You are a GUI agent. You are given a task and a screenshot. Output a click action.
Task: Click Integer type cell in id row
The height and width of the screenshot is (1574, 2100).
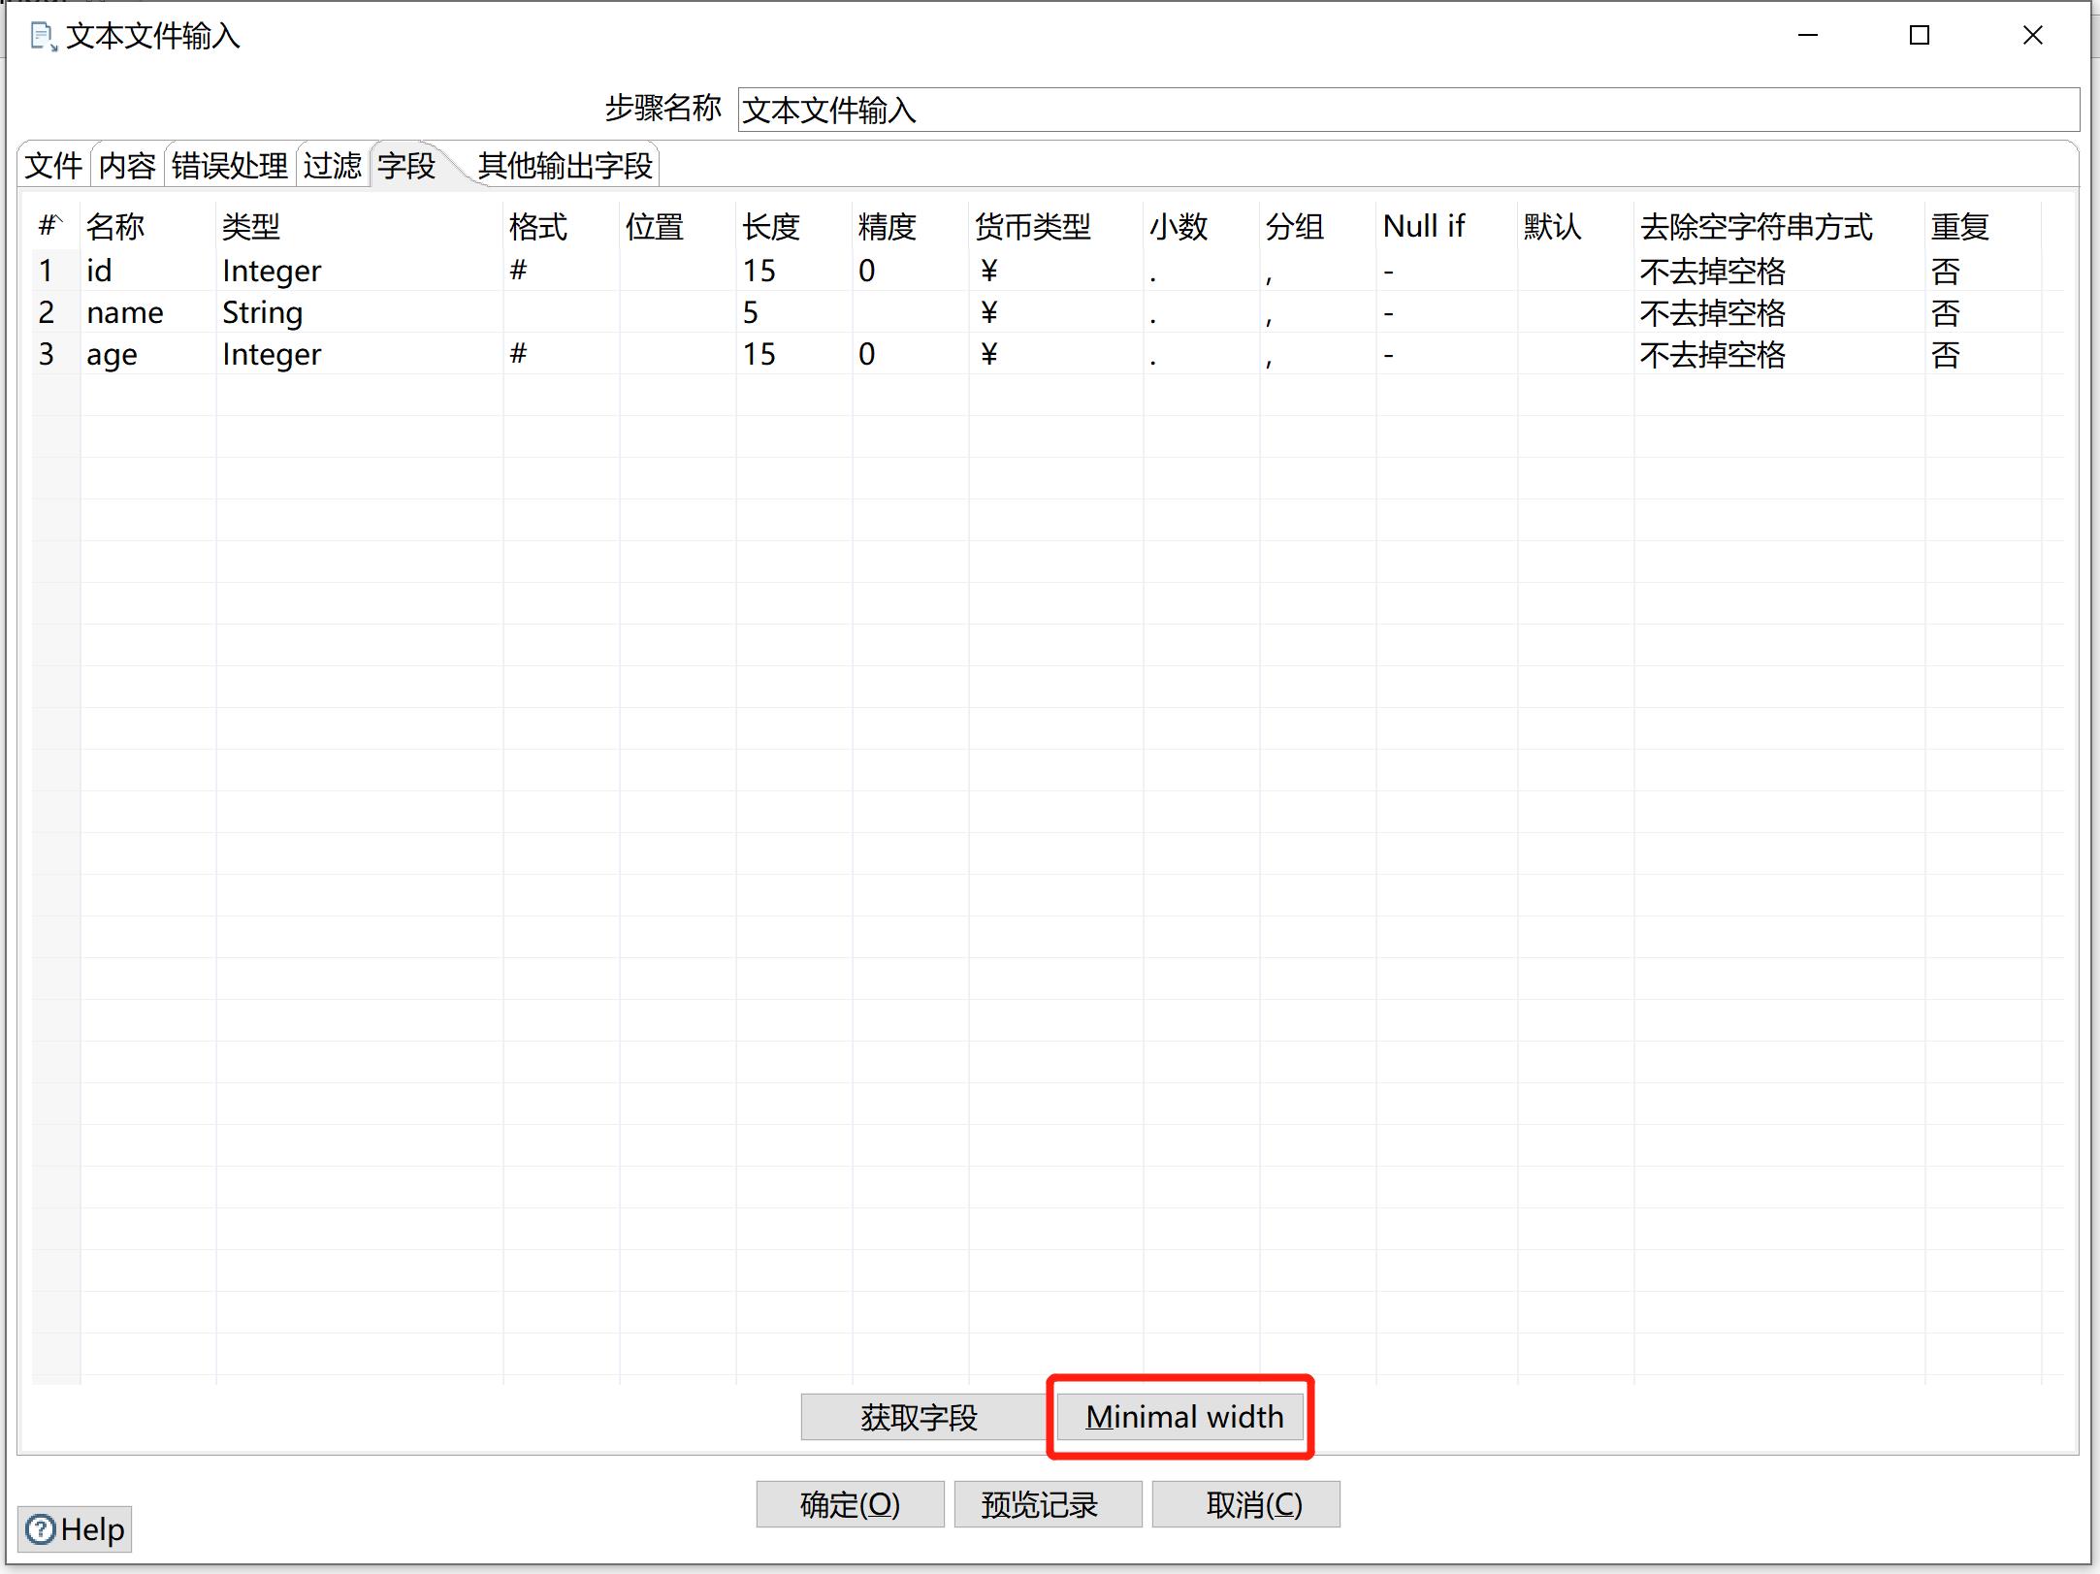(x=360, y=271)
